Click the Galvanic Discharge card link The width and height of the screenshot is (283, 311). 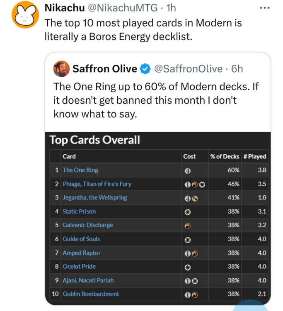click(87, 225)
